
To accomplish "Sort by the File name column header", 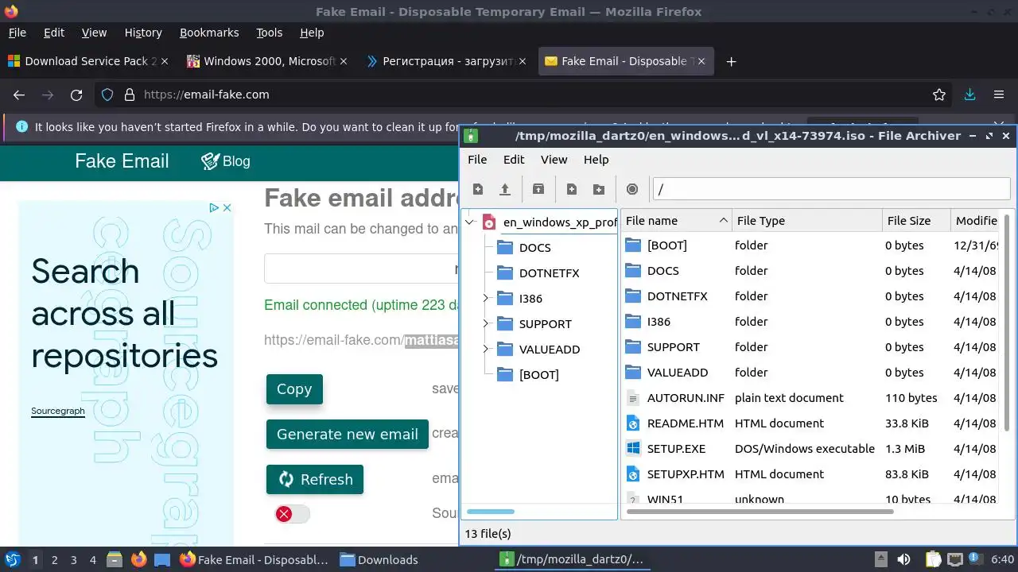I will coord(677,221).
